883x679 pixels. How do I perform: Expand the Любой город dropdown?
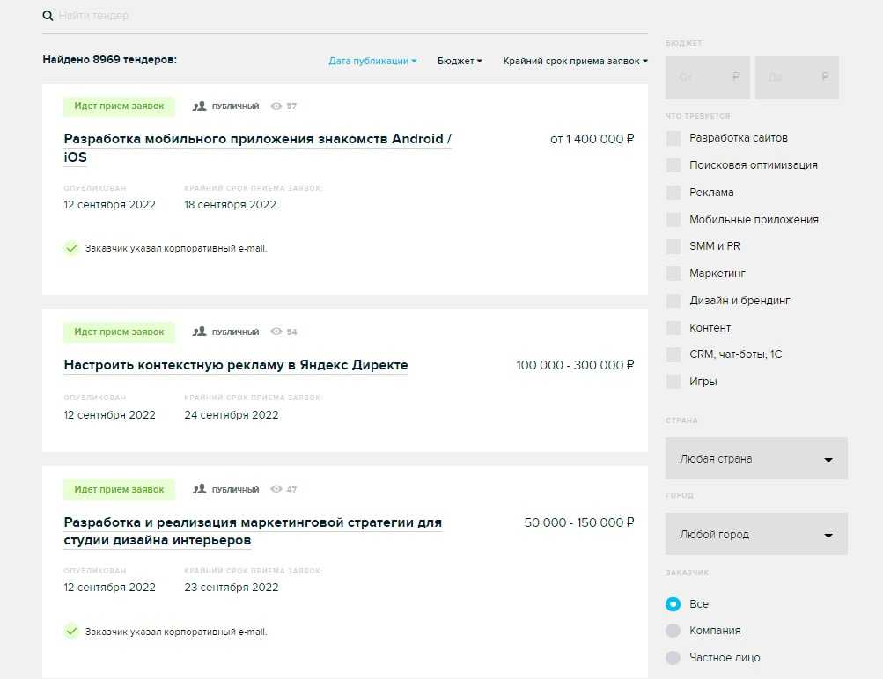click(756, 535)
